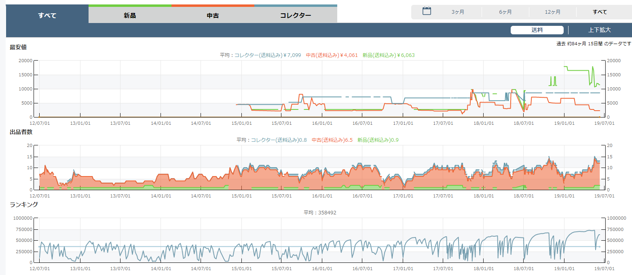Select the コレクター tab
The width and height of the screenshot is (632, 275).
tap(296, 16)
